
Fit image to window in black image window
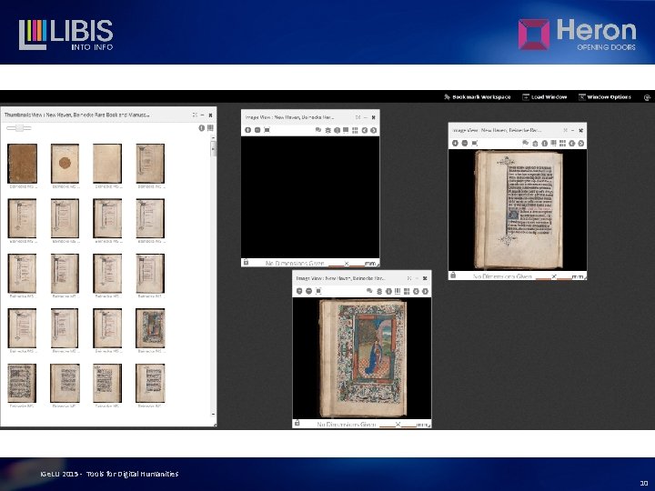tap(267, 130)
